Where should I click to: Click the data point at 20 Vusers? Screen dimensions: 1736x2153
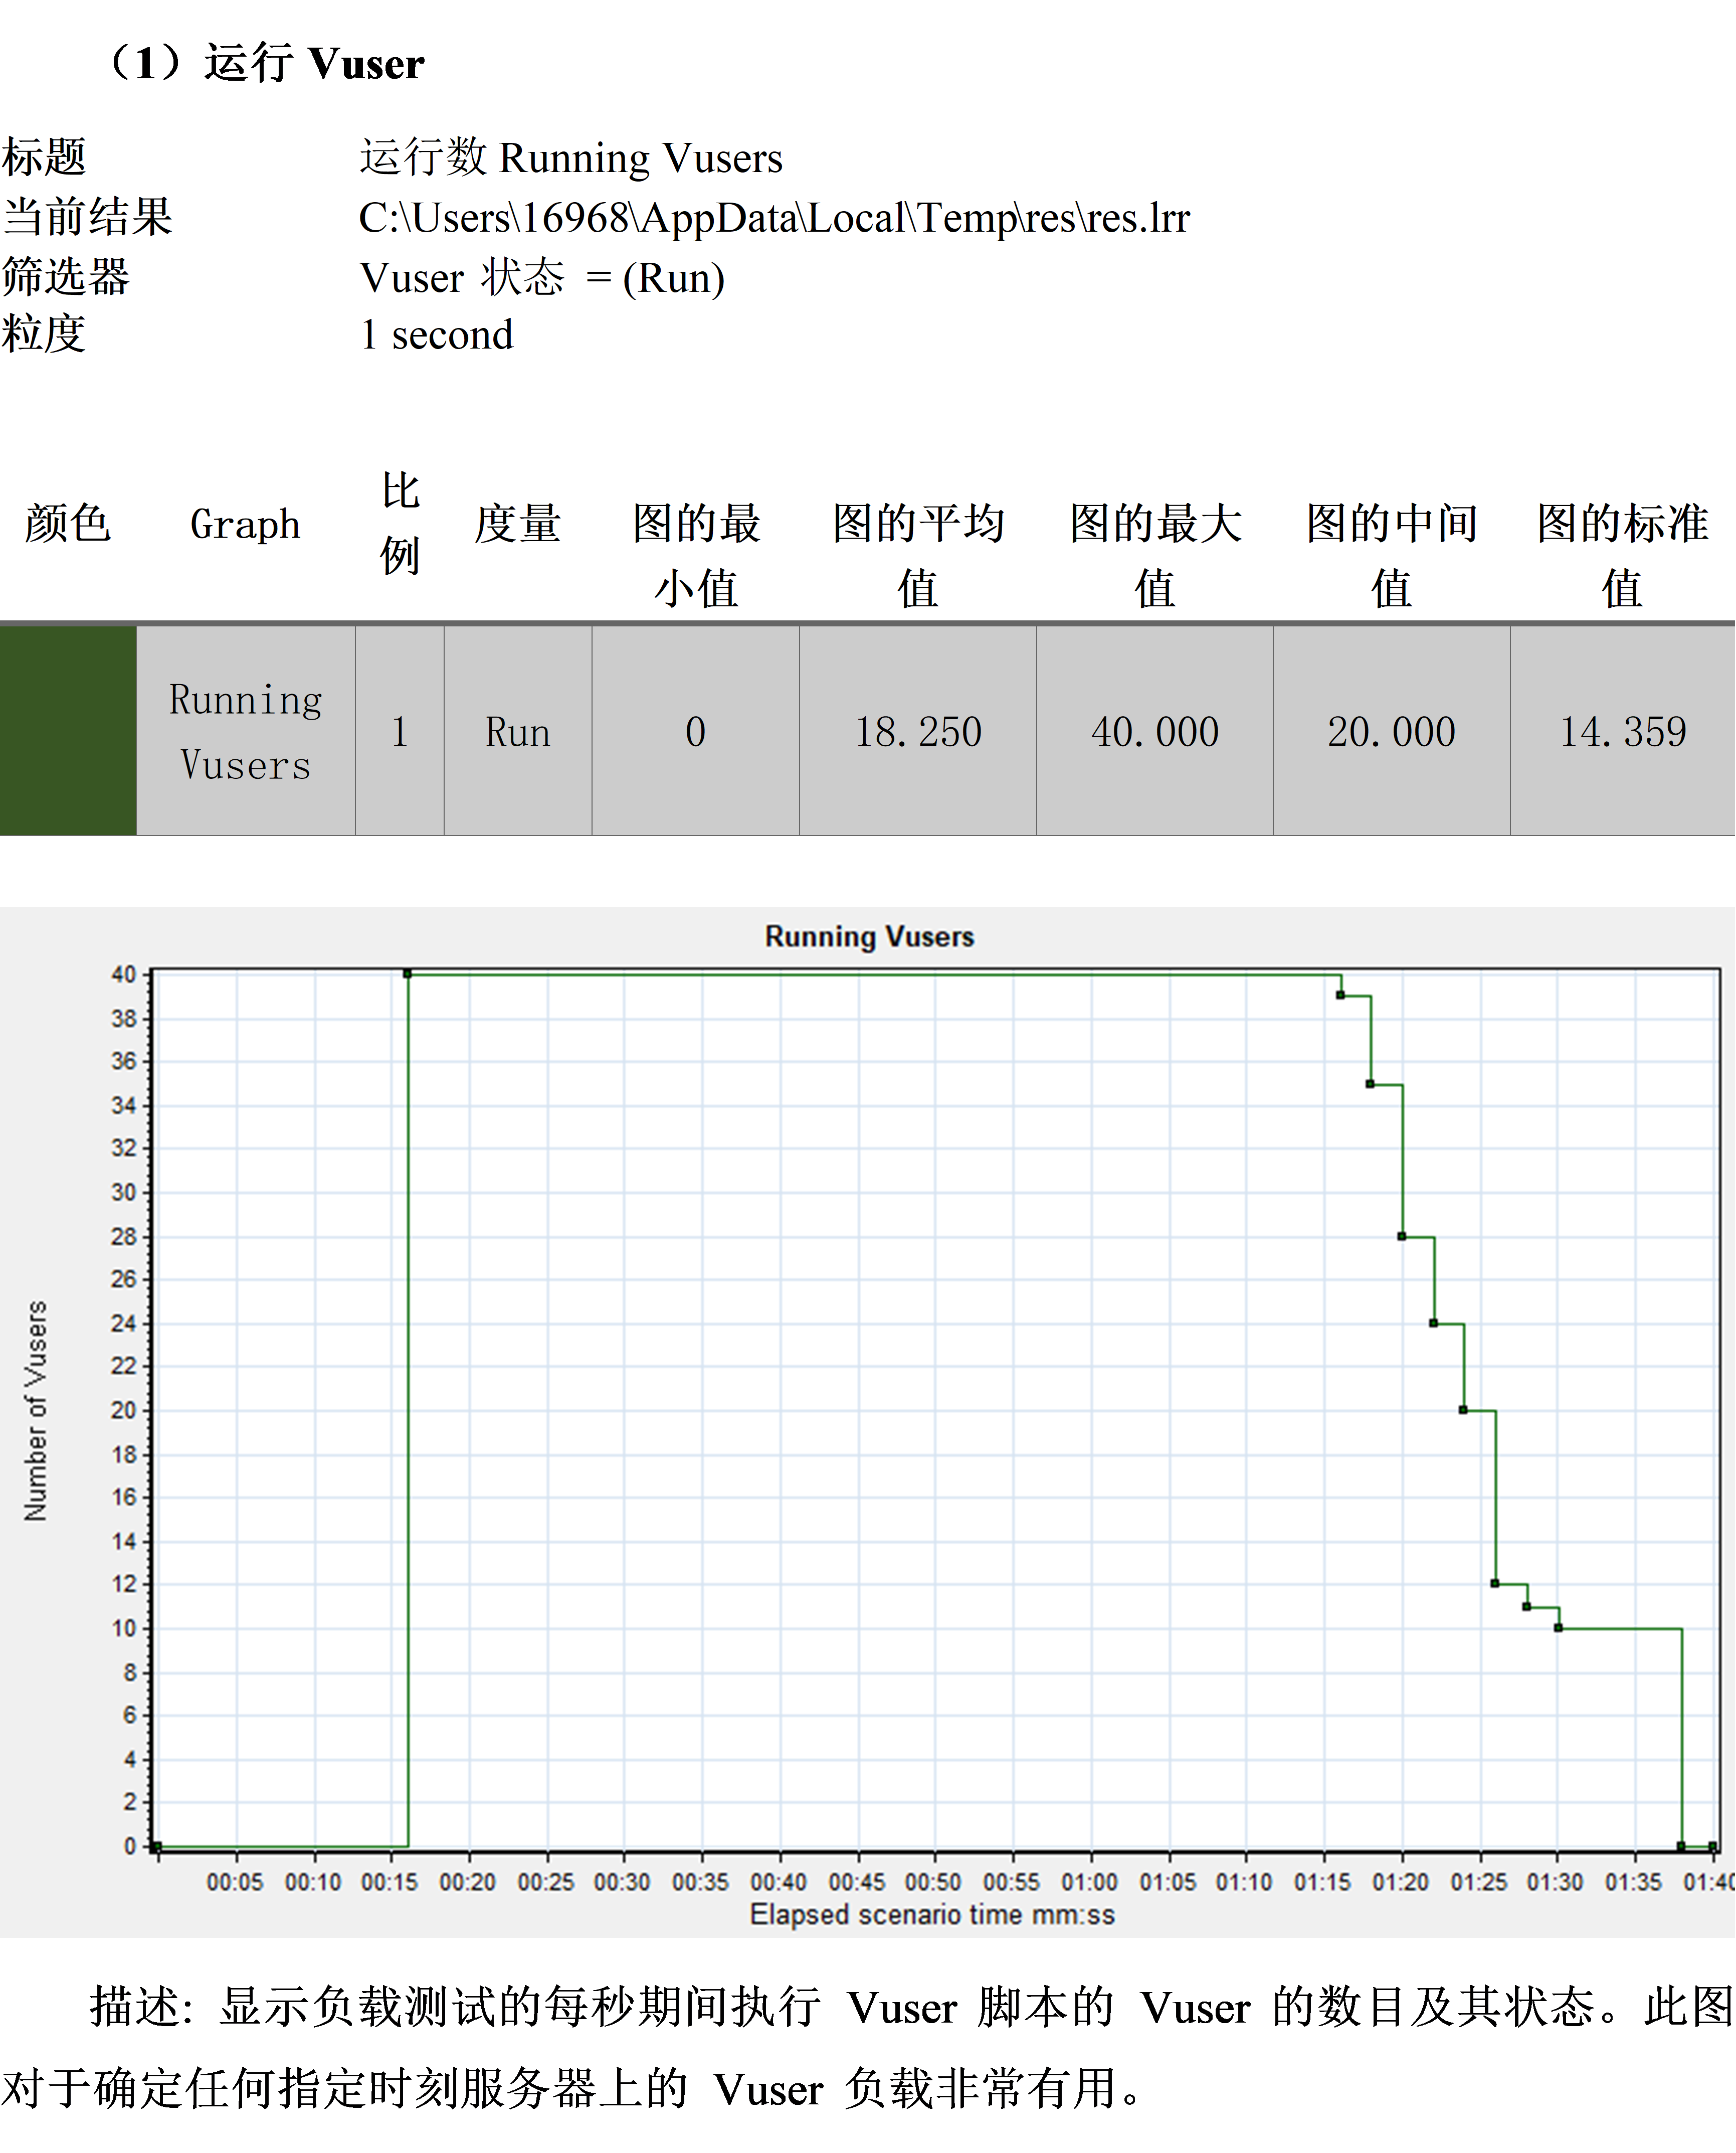(1463, 1411)
